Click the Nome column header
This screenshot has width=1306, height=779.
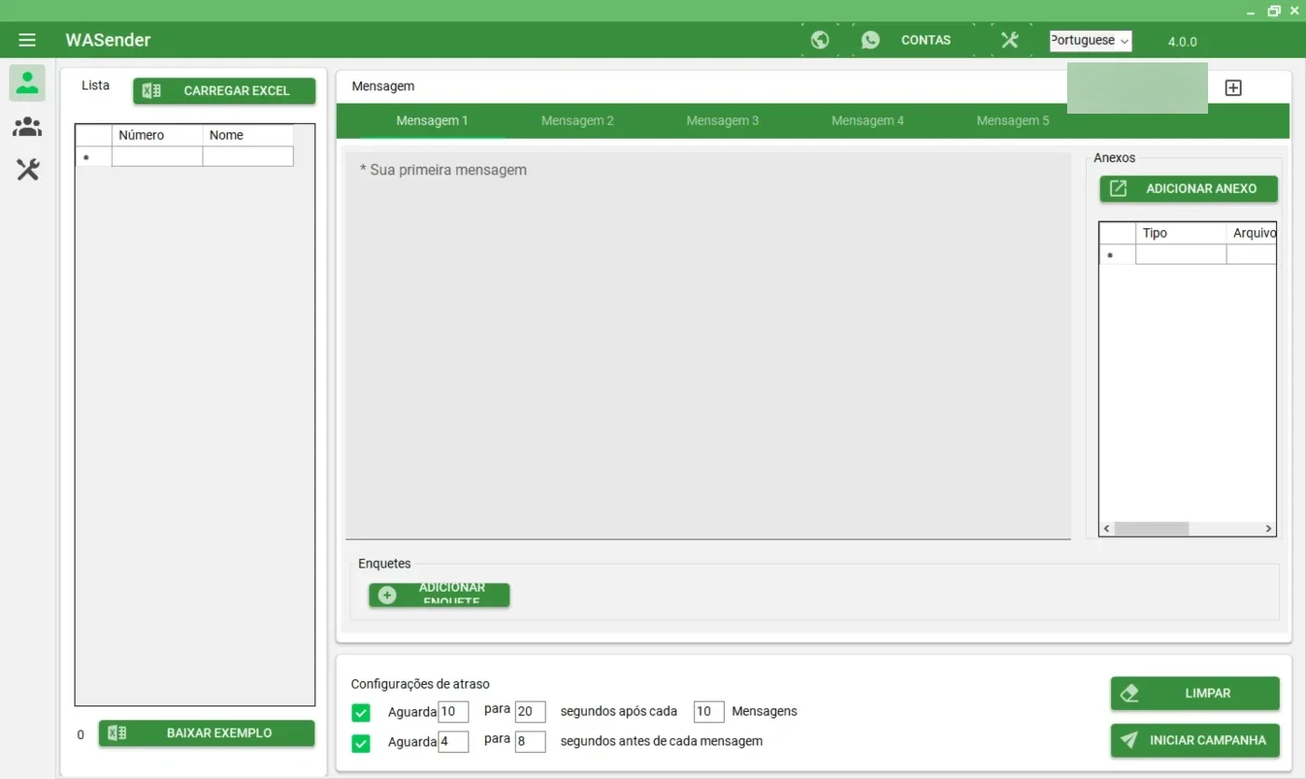[247, 135]
